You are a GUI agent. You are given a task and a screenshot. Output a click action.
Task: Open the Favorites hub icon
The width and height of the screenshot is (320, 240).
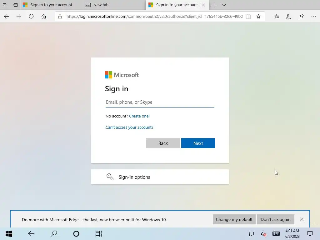tap(276, 16)
